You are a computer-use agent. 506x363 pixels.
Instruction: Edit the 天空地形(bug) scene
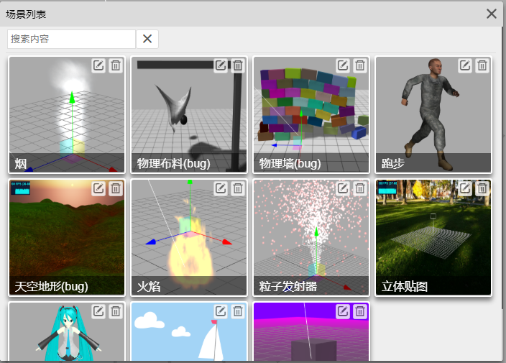coord(98,188)
